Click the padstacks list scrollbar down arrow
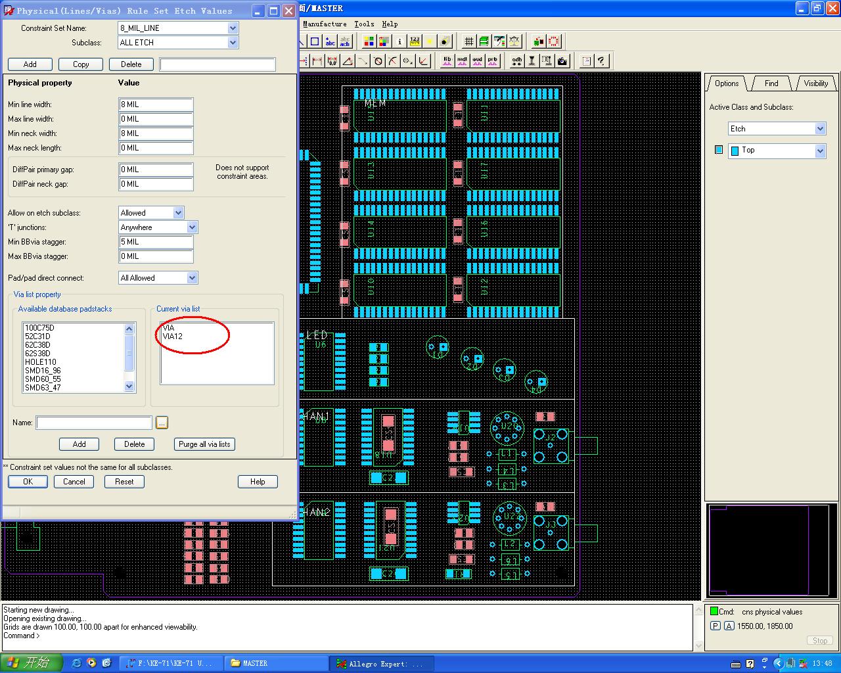The width and height of the screenshot is (841, 673). 129,386
